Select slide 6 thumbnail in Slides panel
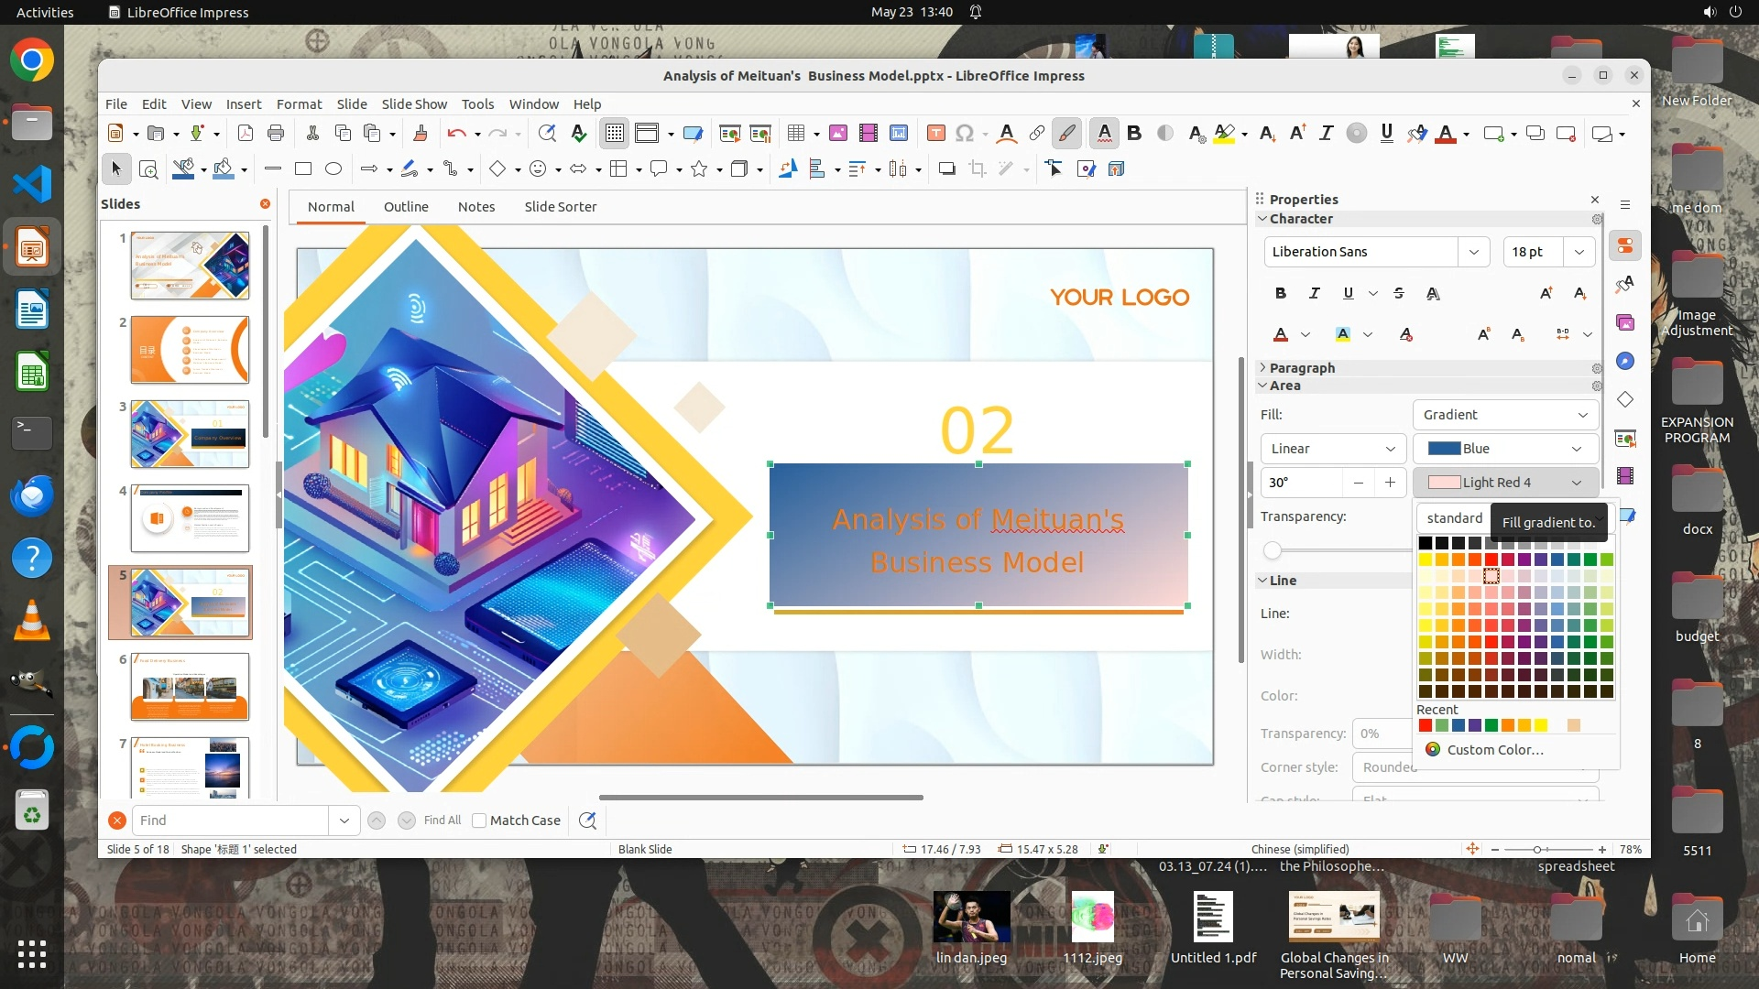1759x989 pixels. (x=190, y=686)
